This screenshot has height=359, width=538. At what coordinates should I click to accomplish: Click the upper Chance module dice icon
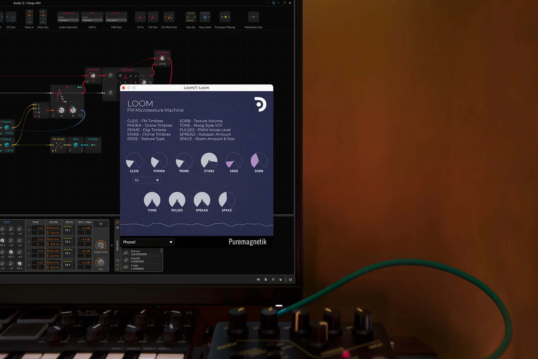click(6, 127)
